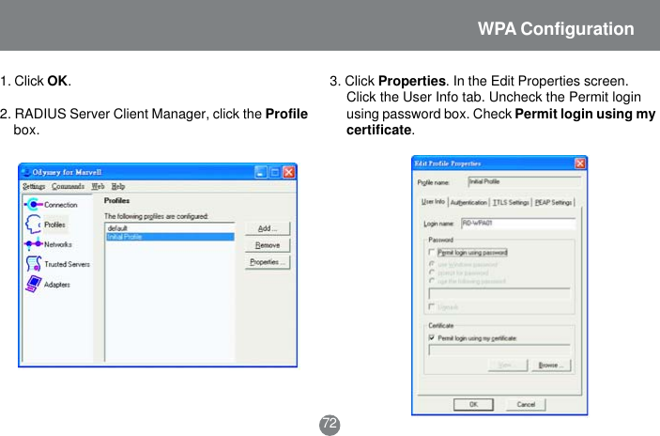660x436 pixels.
Task: Confirm with OK in Edit Profile Properties
Action: [x=473, y=404]
